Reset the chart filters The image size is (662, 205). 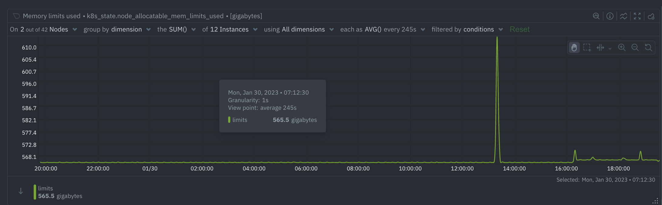pyautogui.click(x=519, y=29)
